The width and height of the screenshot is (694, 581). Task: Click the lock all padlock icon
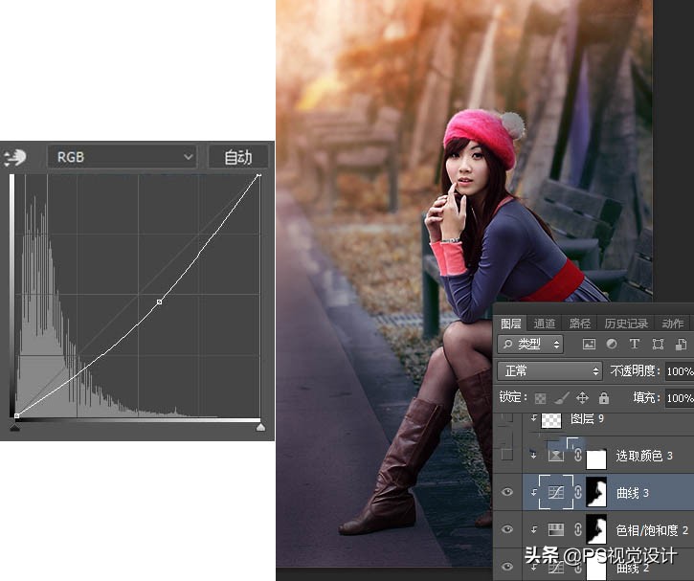pos(603,397)
